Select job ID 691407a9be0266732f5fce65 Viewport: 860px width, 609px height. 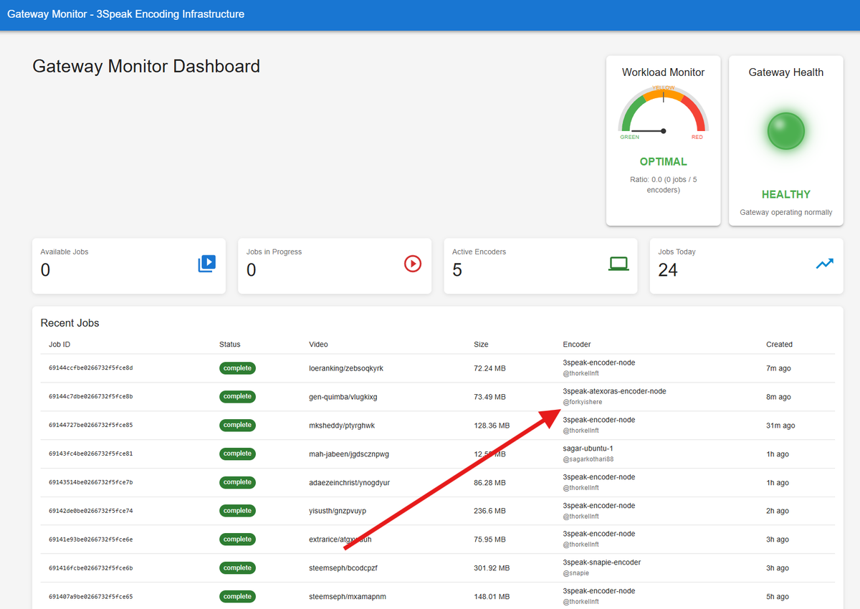91,597
